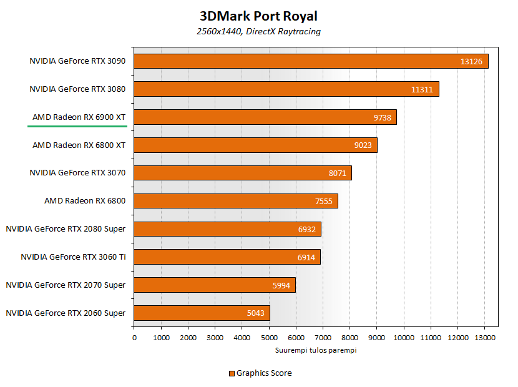Select the score value "11311"
This screenshot has height=387, width=518.
click(422, 89)
